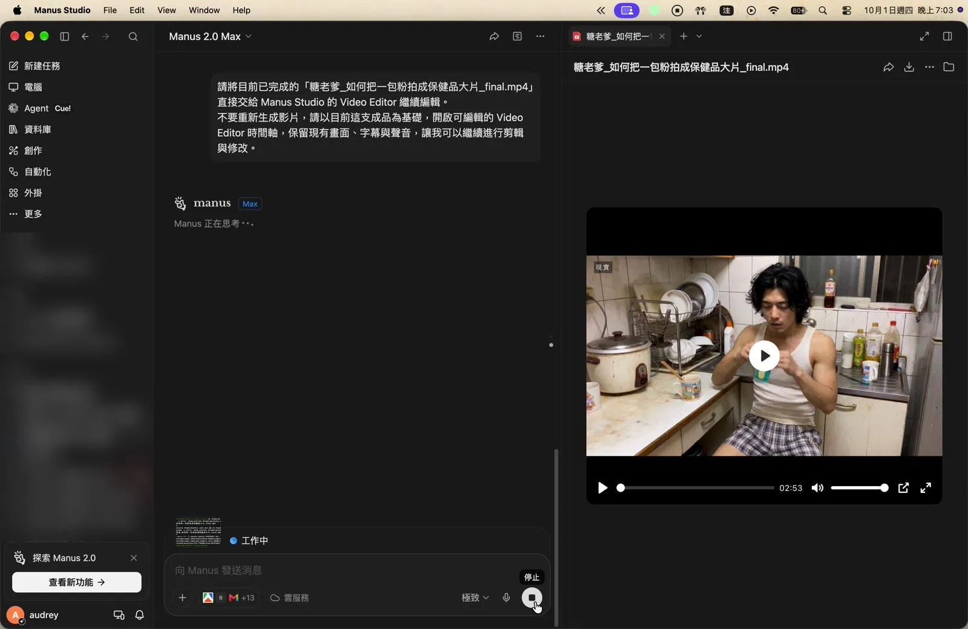Share the chat via share icon

pyautogui.click(x=494, y=36)
